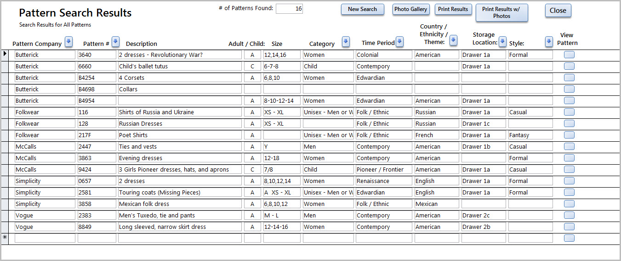Click the '4 Corsets' description cell
621x261 pixels.
[180, 78]
